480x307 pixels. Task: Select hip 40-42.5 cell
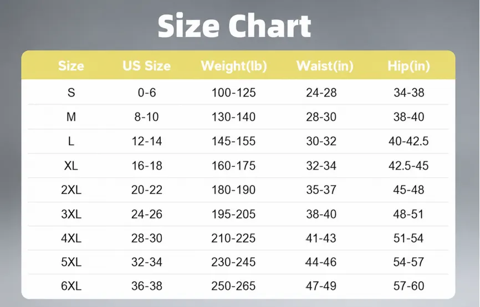coord(408,141)
